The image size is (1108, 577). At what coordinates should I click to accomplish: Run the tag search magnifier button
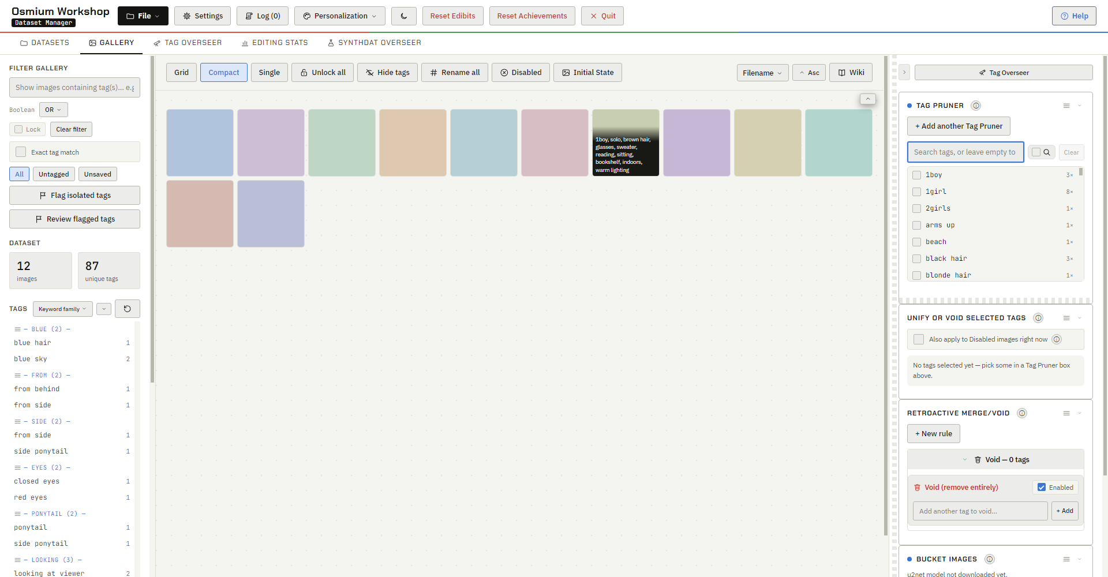[x=1042, y=152]
